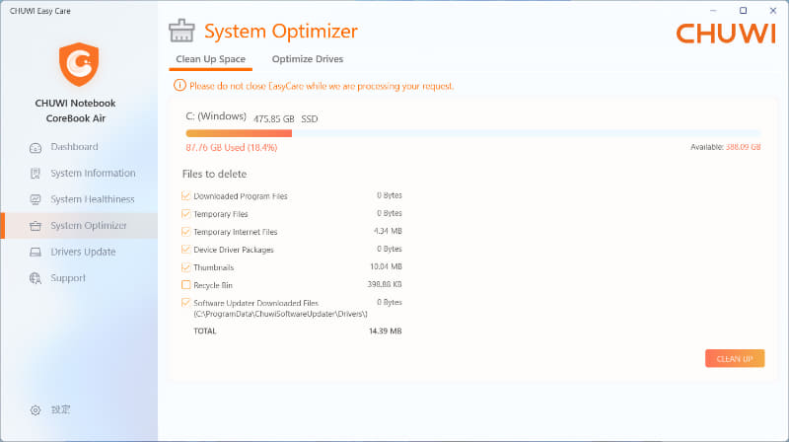The width and height of the screenshot is (789, 442).
Task: Open the Dashboard page
Action: point(75,147)
